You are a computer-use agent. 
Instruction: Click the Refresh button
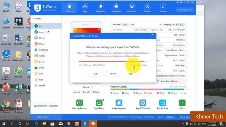pyautogui.click(x=96, y=92)
